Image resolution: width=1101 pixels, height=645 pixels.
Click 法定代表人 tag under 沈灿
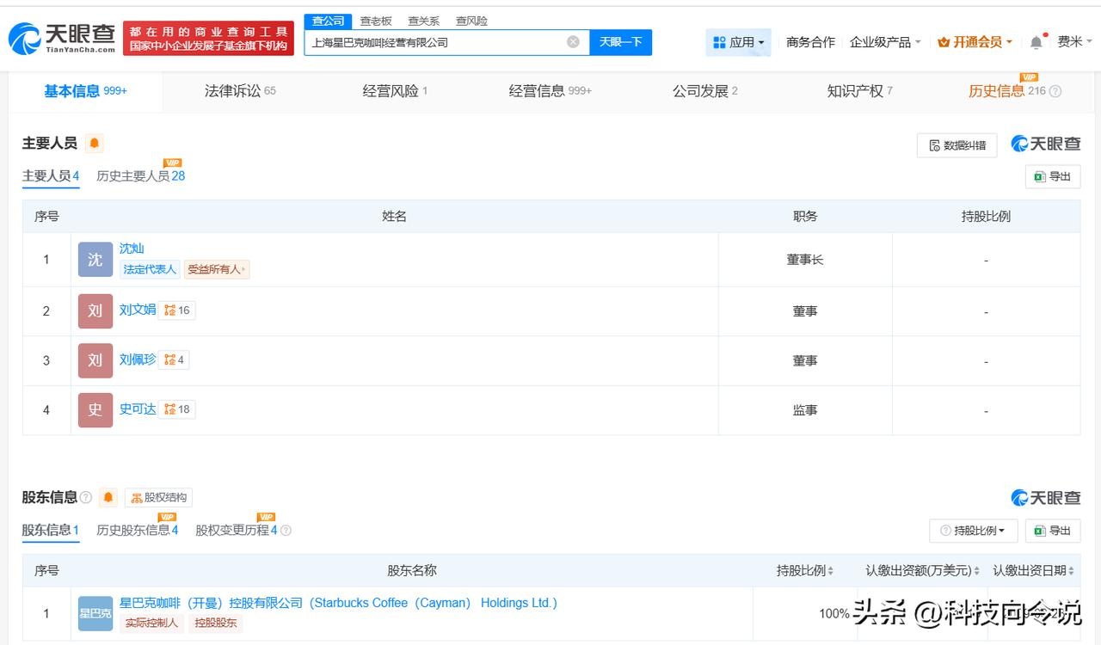(150, 269)
